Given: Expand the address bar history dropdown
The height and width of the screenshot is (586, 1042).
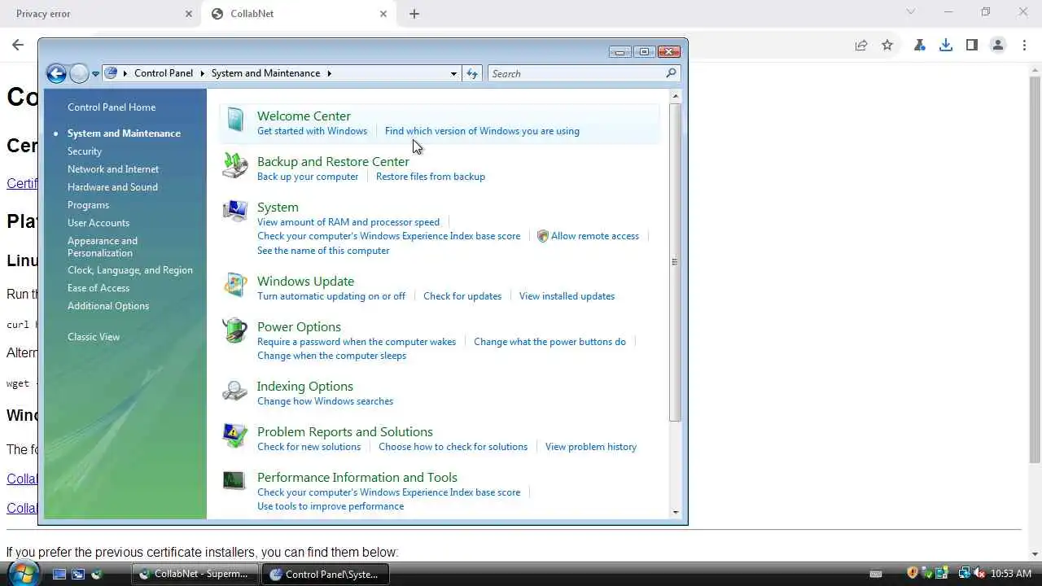Looking at the screenshot, I should (453, 73).
